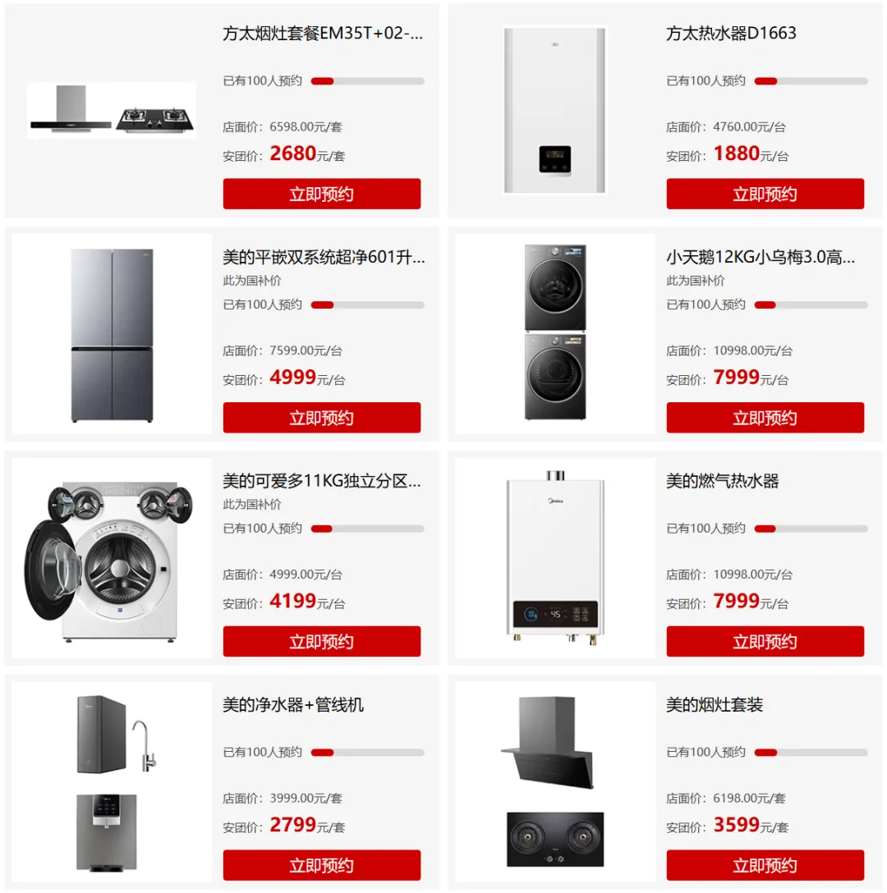View the grey Midea four-door refrigerator image
The width and height of the screenshot is (887, 893).
click(112, 334)
